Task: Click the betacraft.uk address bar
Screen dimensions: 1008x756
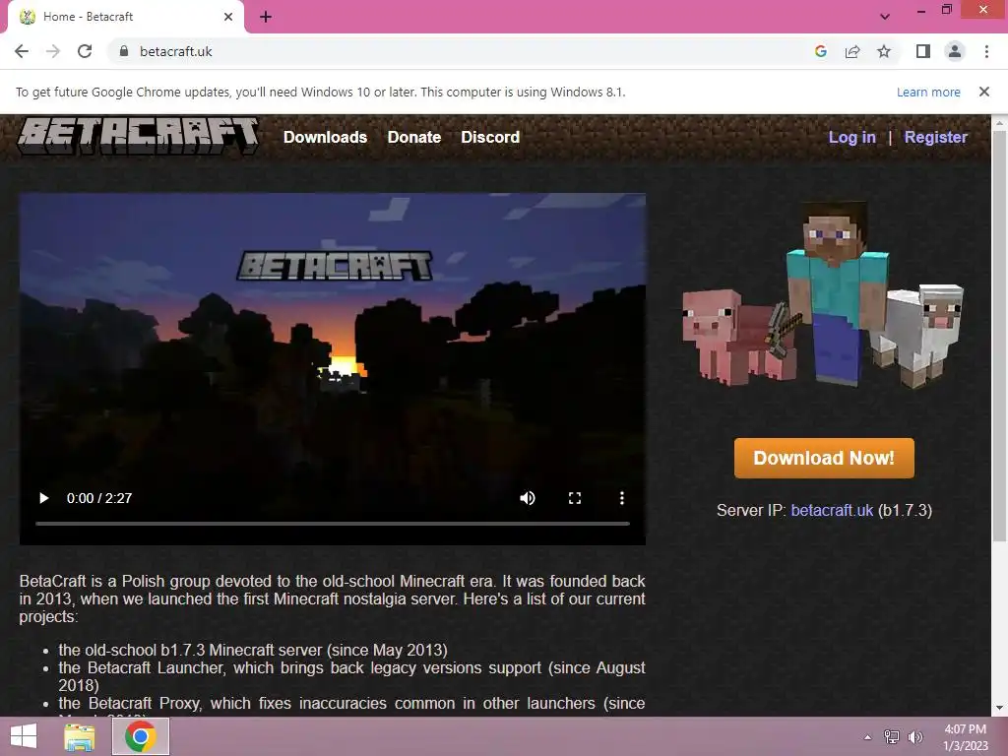Action: click(463, 51)
